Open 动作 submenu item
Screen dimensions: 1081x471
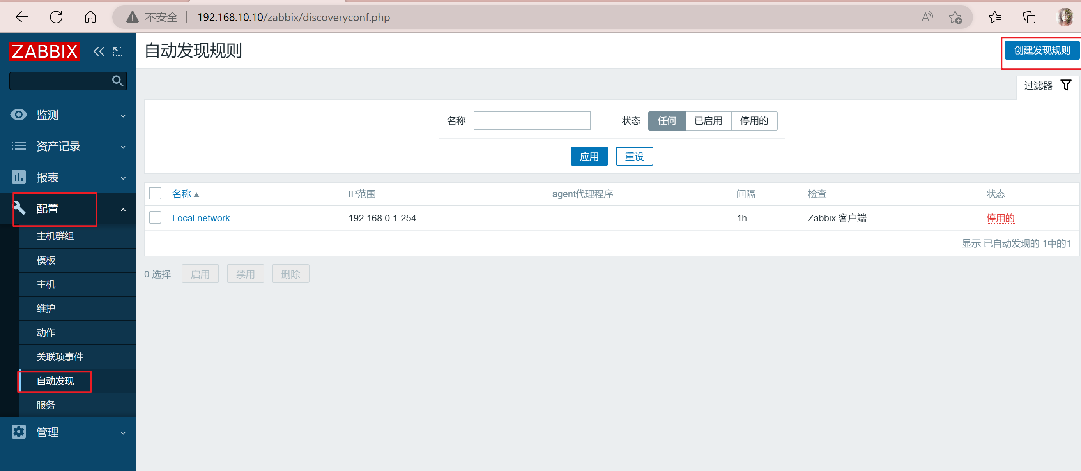coord(78,333)
